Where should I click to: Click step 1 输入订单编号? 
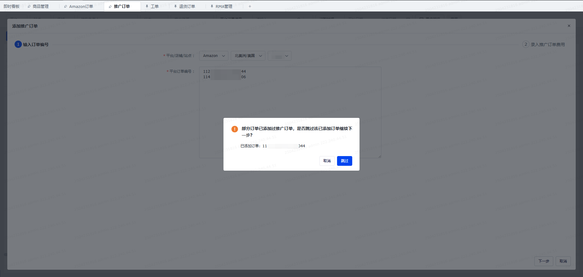tap(32, 45)
